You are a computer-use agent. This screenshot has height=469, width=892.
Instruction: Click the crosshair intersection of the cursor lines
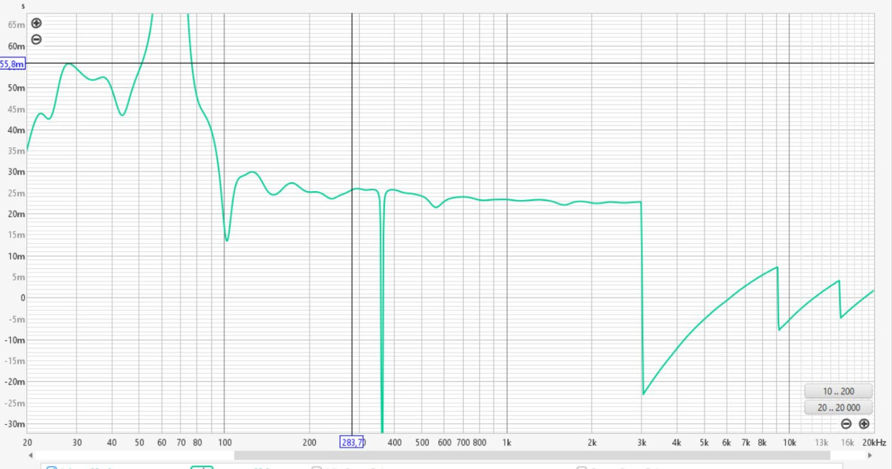point(352,63)
